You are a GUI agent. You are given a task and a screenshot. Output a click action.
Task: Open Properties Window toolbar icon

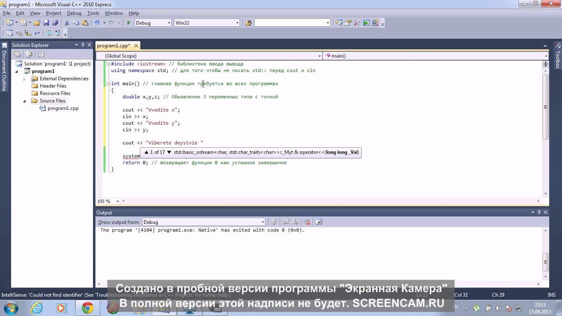click(x=348, y=23)
